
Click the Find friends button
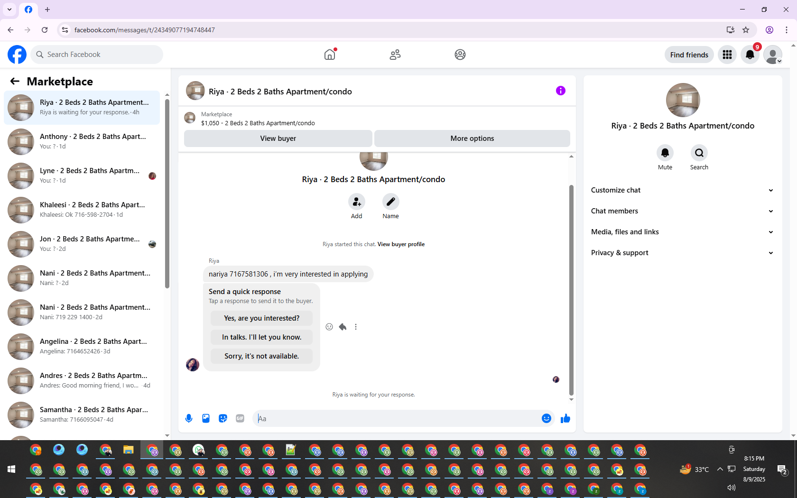(689, 55)
